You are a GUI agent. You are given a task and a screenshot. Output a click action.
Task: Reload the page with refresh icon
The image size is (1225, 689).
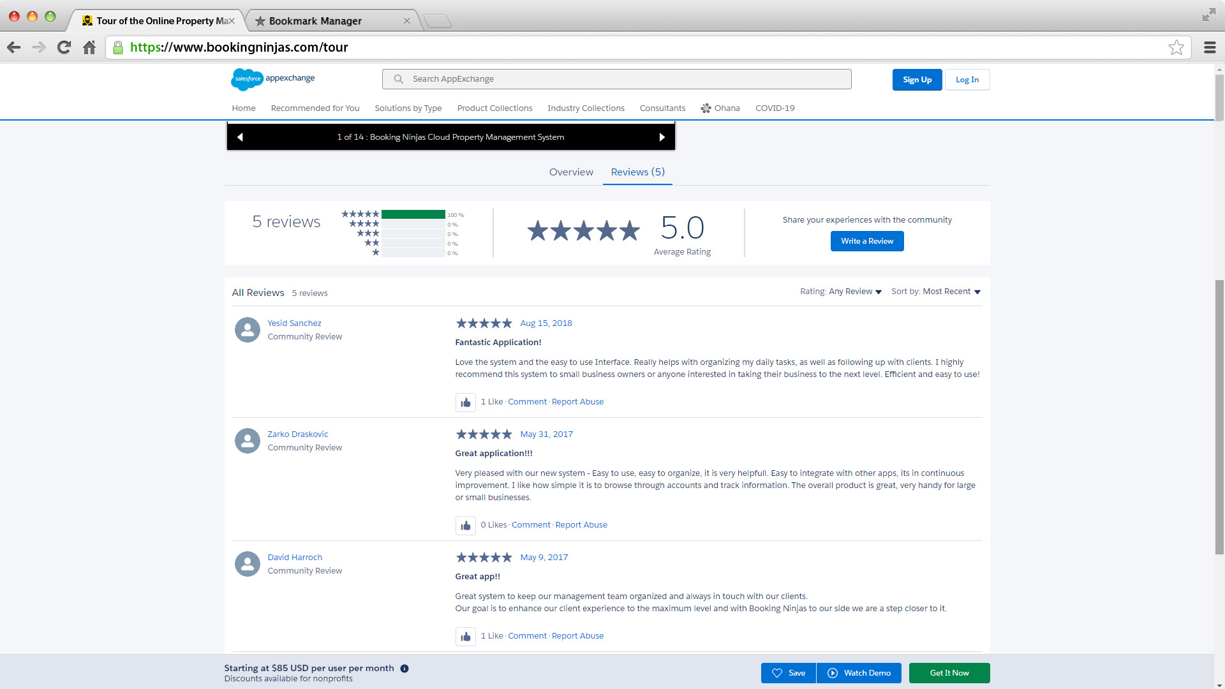64,47
